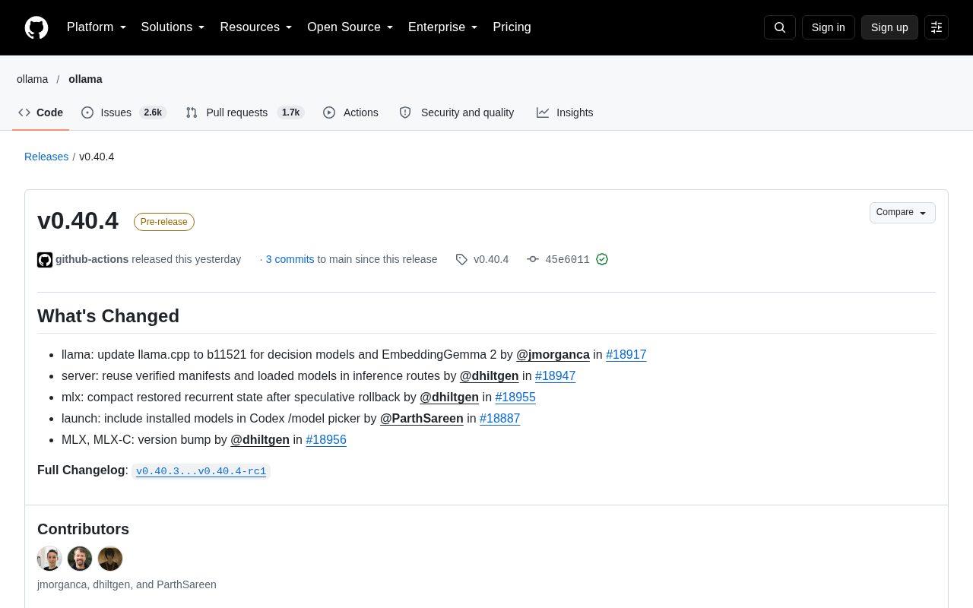Open jmorganca contributor avatar
The width and height of the screenshot is (973, 608).
point(49,559)
